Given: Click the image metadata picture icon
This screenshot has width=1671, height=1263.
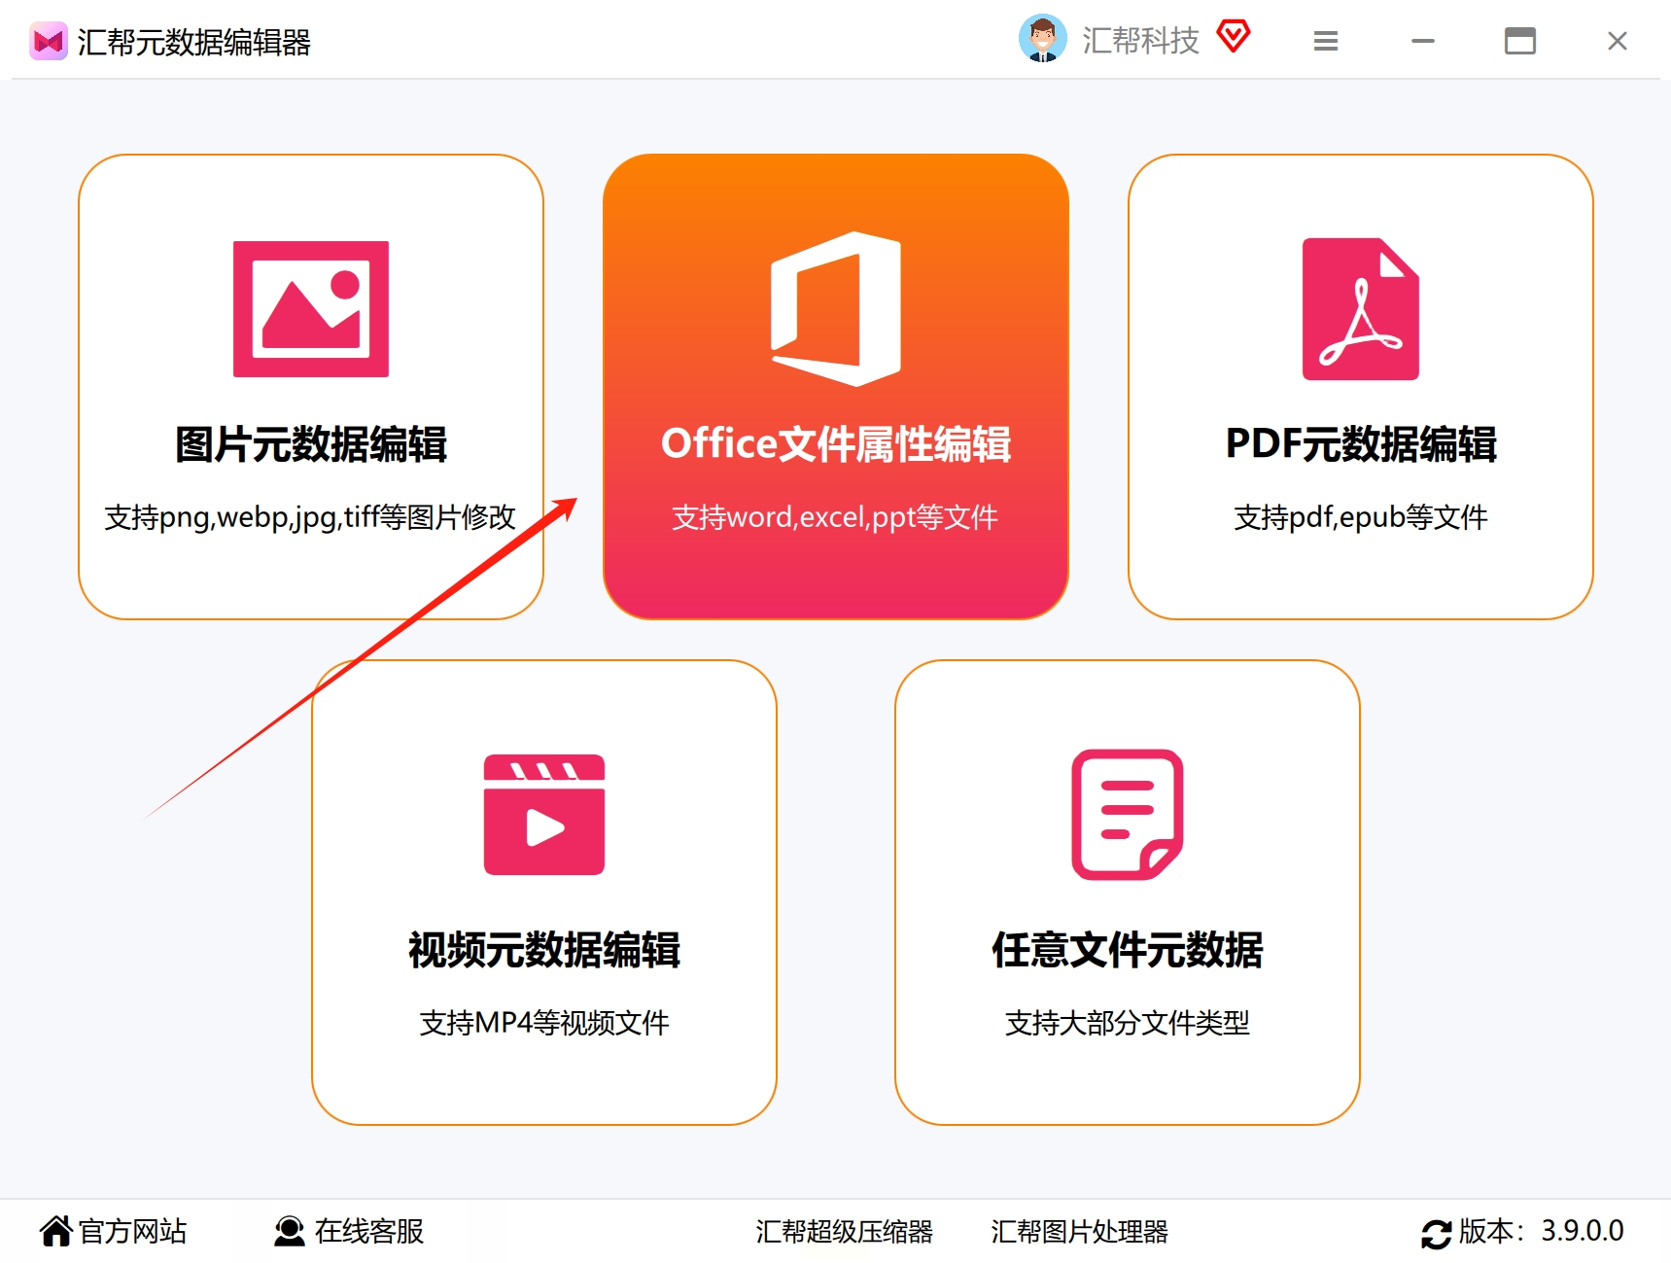Looking at the screenshot, I should coord(311,308).
